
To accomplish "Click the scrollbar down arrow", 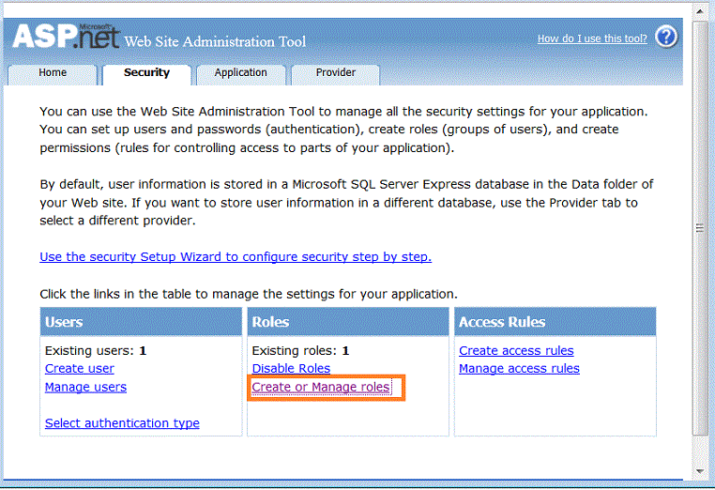I will pyautogui.click(x=700, y=471).
